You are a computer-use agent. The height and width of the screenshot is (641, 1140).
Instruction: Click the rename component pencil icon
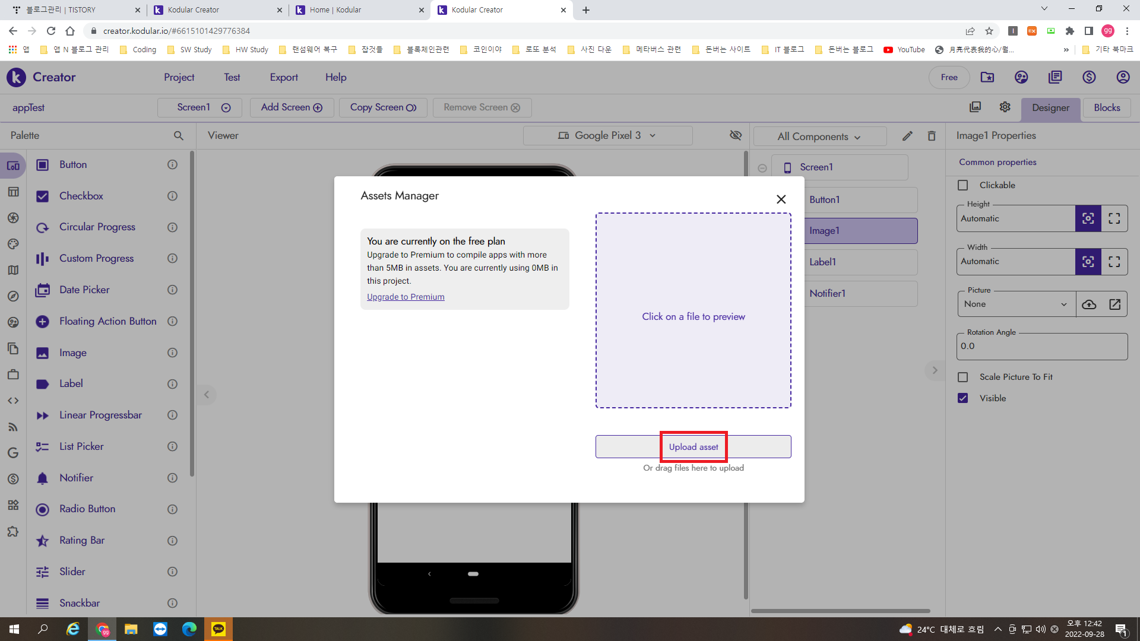click(x=907, y=136)
